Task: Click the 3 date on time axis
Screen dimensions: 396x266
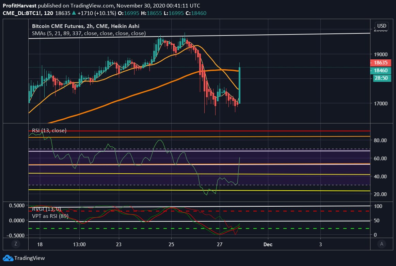Action: click(320, 245)
